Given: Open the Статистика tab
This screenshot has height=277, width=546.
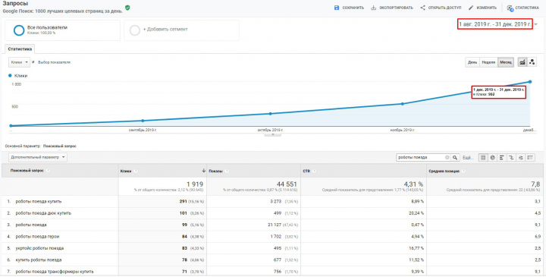Looking at the screenshot, I should tap(20, 49).
